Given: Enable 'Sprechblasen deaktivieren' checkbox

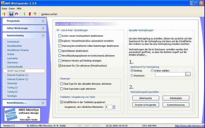Looking at the screenshot, I should coord(60,51).
